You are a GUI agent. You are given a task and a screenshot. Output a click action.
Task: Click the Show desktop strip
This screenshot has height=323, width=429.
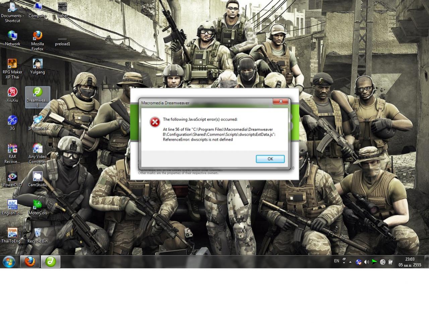pos(427,262)
